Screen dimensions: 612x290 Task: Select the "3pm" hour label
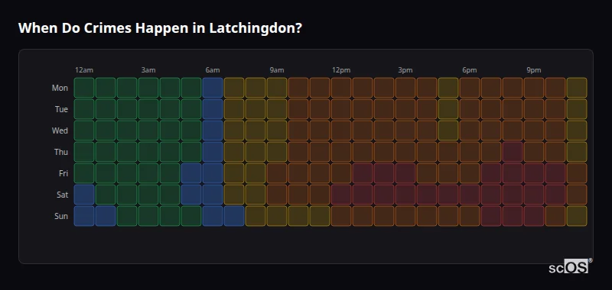tap(405, 70)
